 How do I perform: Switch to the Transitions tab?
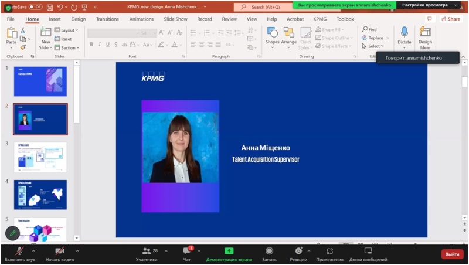(107, 19)
